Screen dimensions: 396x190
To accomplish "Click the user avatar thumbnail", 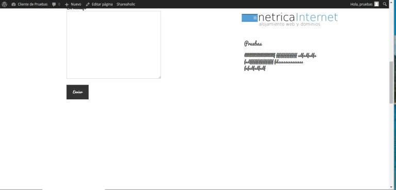I will (376, 4).
